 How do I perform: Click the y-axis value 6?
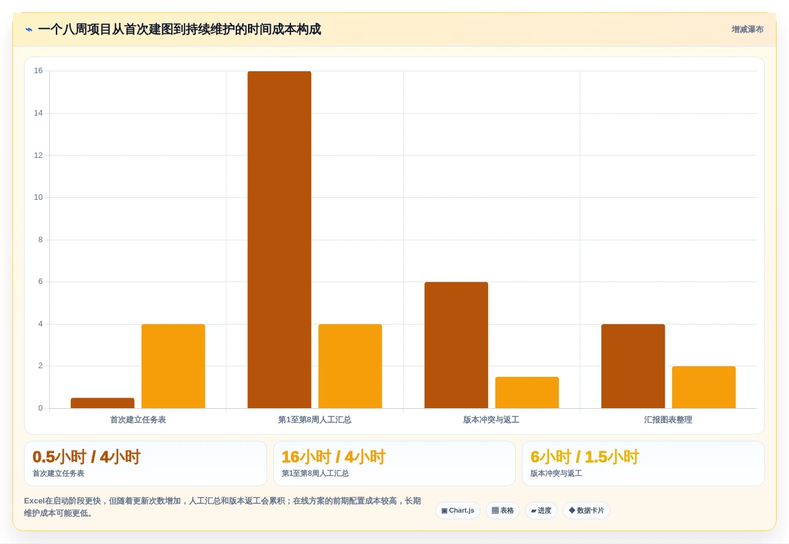click(x=41, y=282)
